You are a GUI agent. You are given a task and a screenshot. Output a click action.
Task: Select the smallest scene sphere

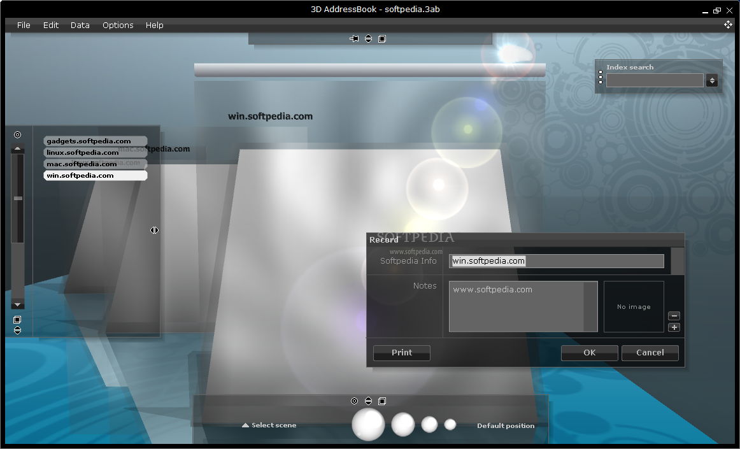(450, 424)
